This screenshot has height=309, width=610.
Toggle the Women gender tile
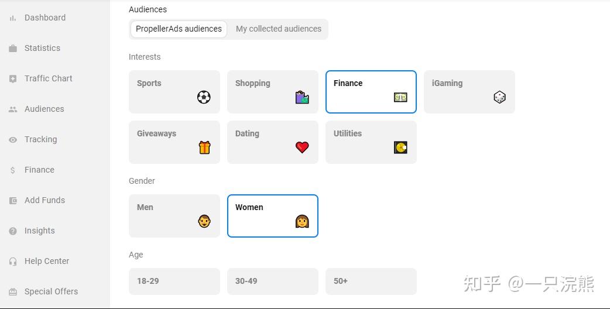click(272, 216)
